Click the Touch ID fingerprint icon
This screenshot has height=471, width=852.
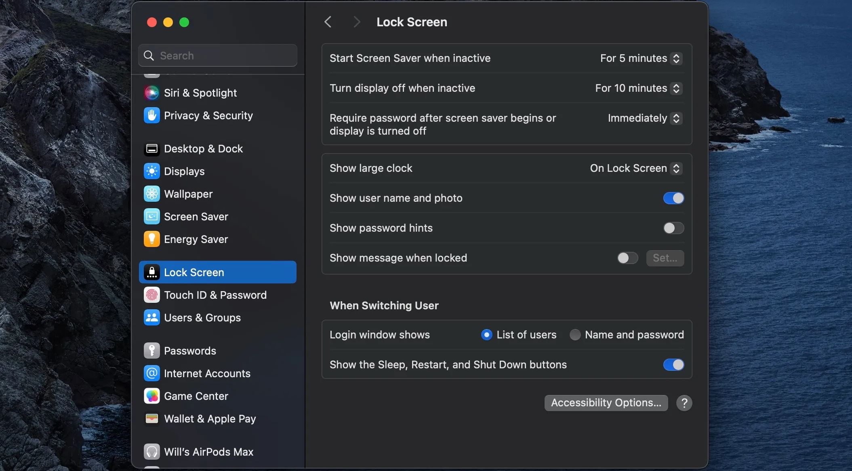(x=151, y=295)
